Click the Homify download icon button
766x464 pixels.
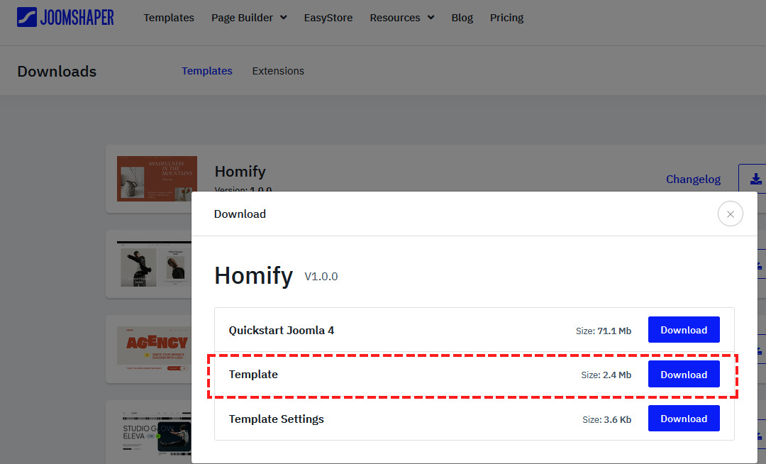pyautogui.click(x=754, y=179)
